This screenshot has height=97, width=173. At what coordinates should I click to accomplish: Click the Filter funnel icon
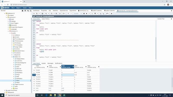click(x=68, y=13)
